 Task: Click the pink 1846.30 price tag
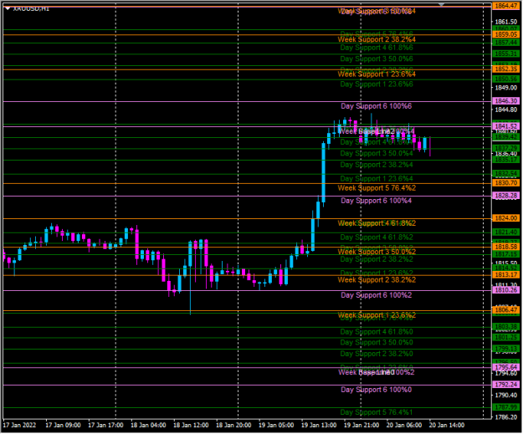pos(506,101)
